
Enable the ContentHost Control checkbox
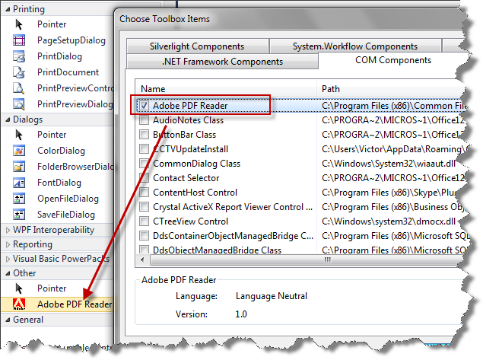144,193
